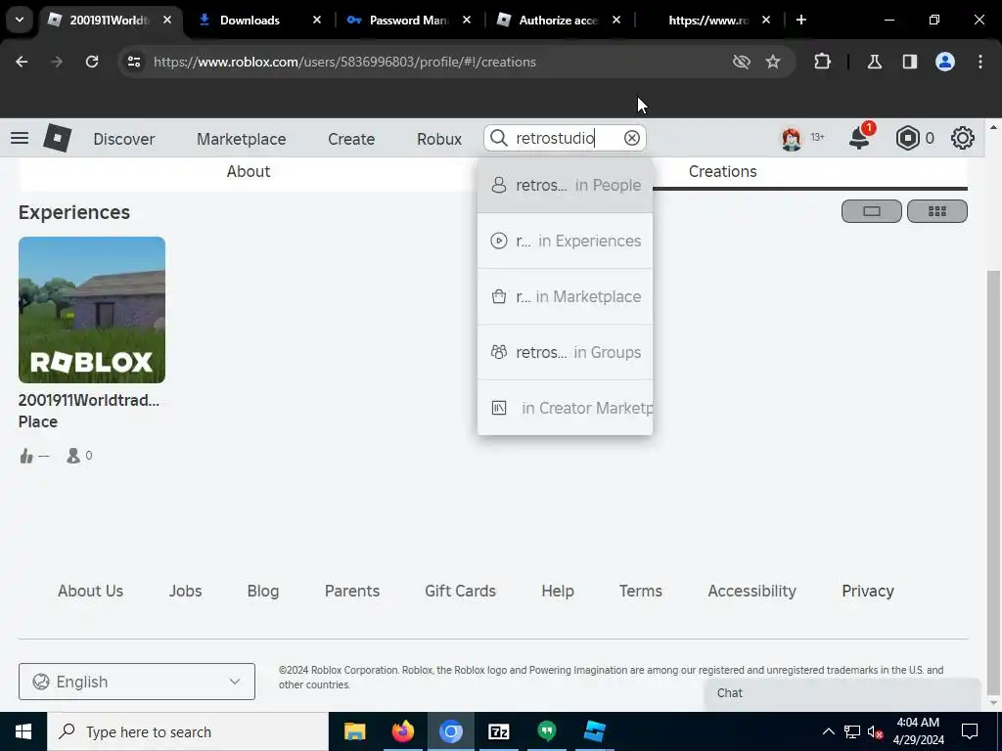This screenshot has width=1002, height=751.
Task: Show hidden system tray icons
Action: point(828,731)
